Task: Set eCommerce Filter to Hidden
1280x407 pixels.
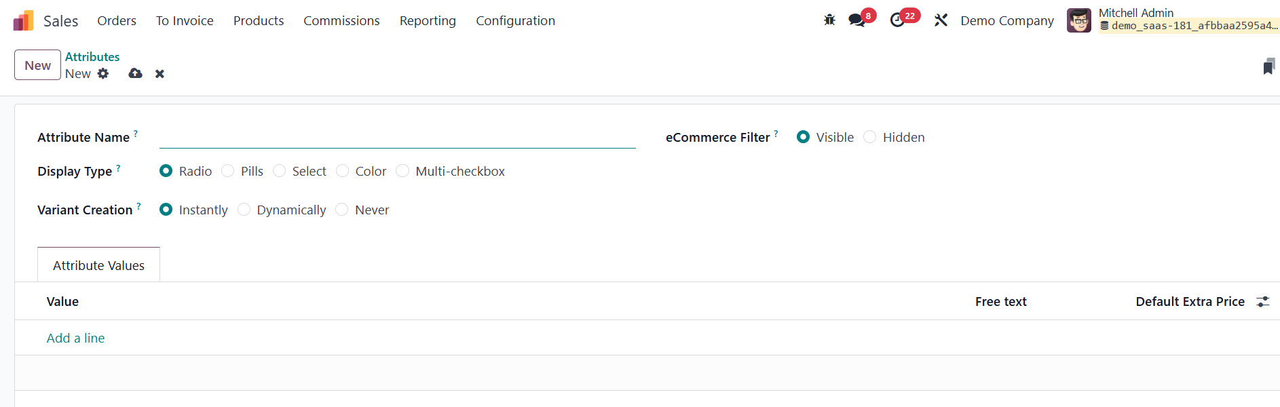Action: click(x=870, y=137)
